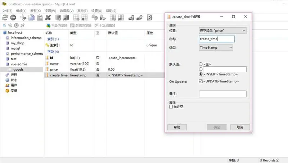Open the 搜索(X) menu
288x163 pixels.
click(x=35, y=11)
